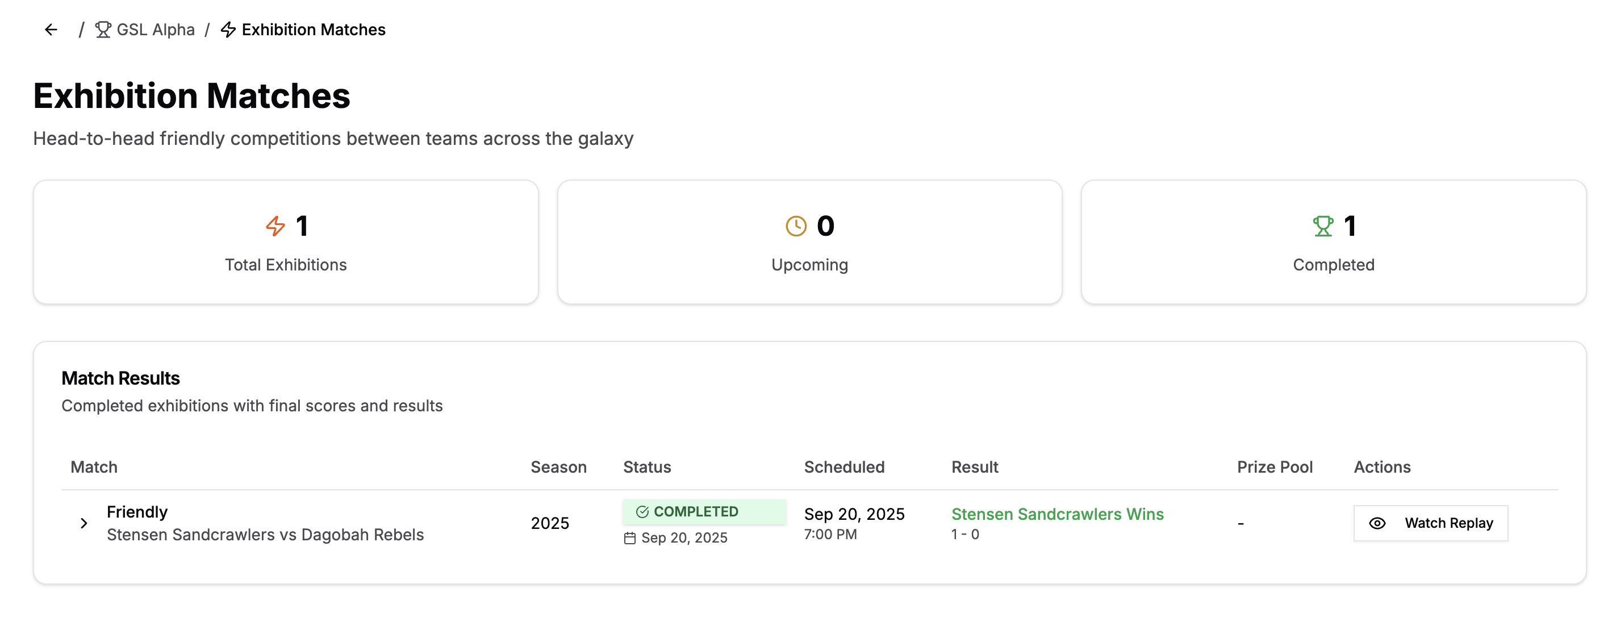
Task: Click the Scheduled column header
Action: pyautogui.click(x=843, y=467)
